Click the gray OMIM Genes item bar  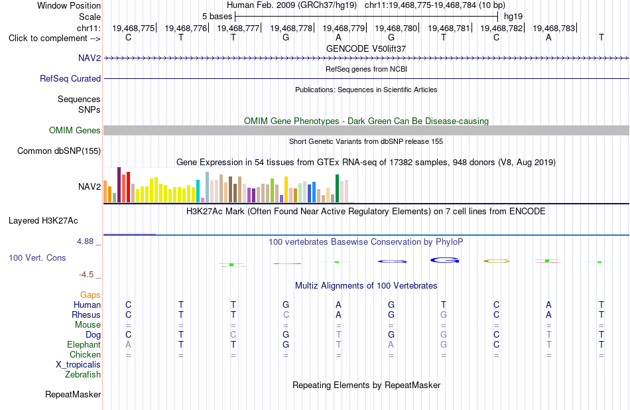(x=367, y=130)
